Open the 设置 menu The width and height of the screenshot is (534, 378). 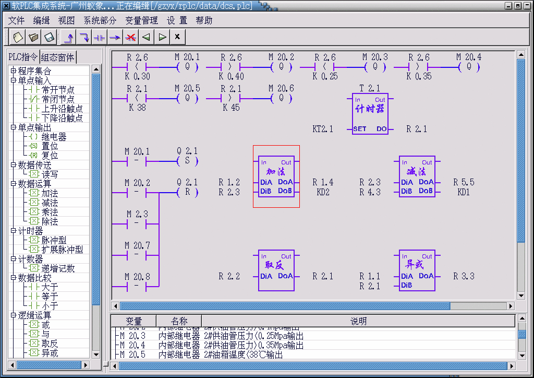[177, 20]
